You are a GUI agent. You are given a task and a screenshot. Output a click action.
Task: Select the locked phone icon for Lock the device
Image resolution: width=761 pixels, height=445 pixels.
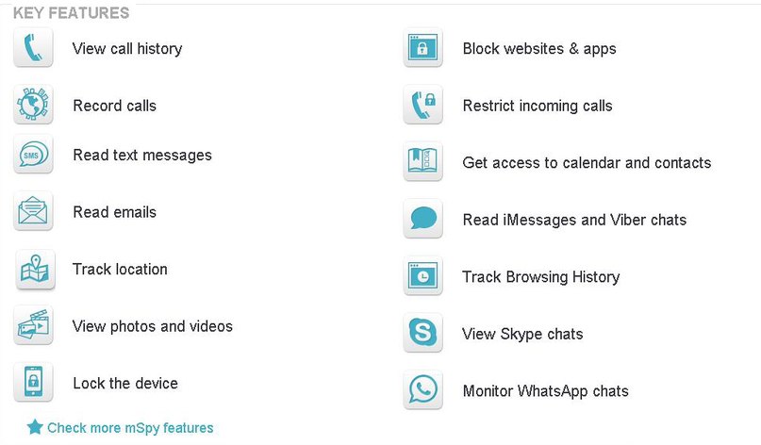33,382
